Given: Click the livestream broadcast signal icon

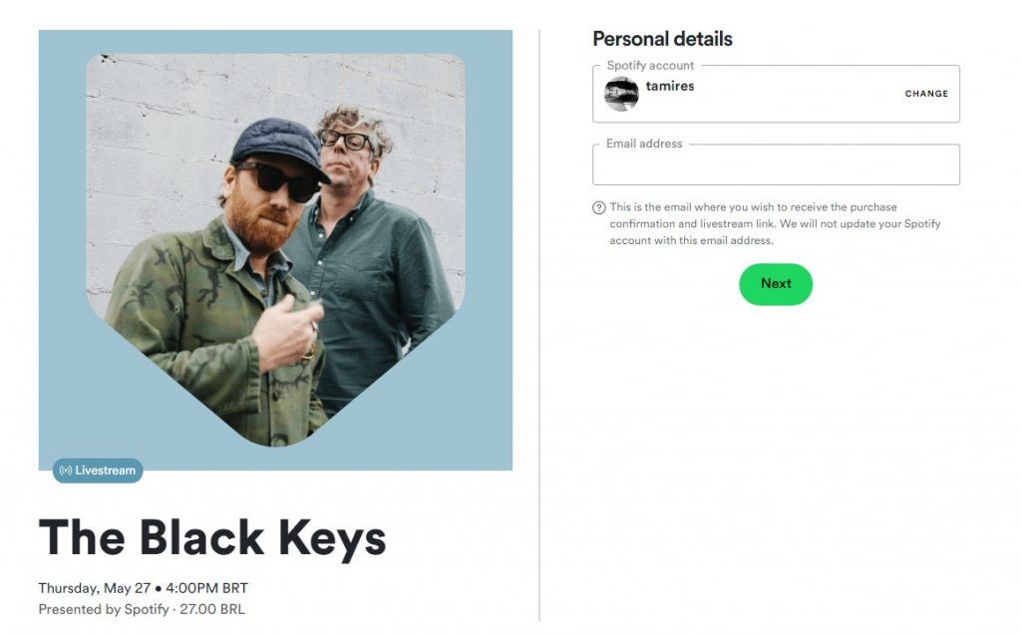Looking at the screenshot, I should click(66, 471).
